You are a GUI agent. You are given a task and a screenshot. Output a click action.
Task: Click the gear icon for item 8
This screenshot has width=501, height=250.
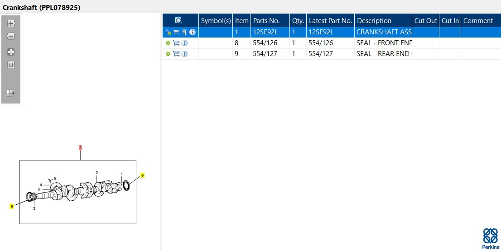click(168, 43)
